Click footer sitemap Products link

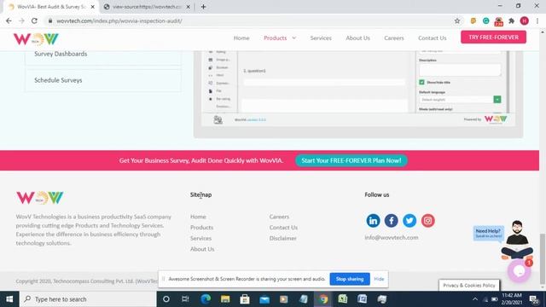coord(201,228)
